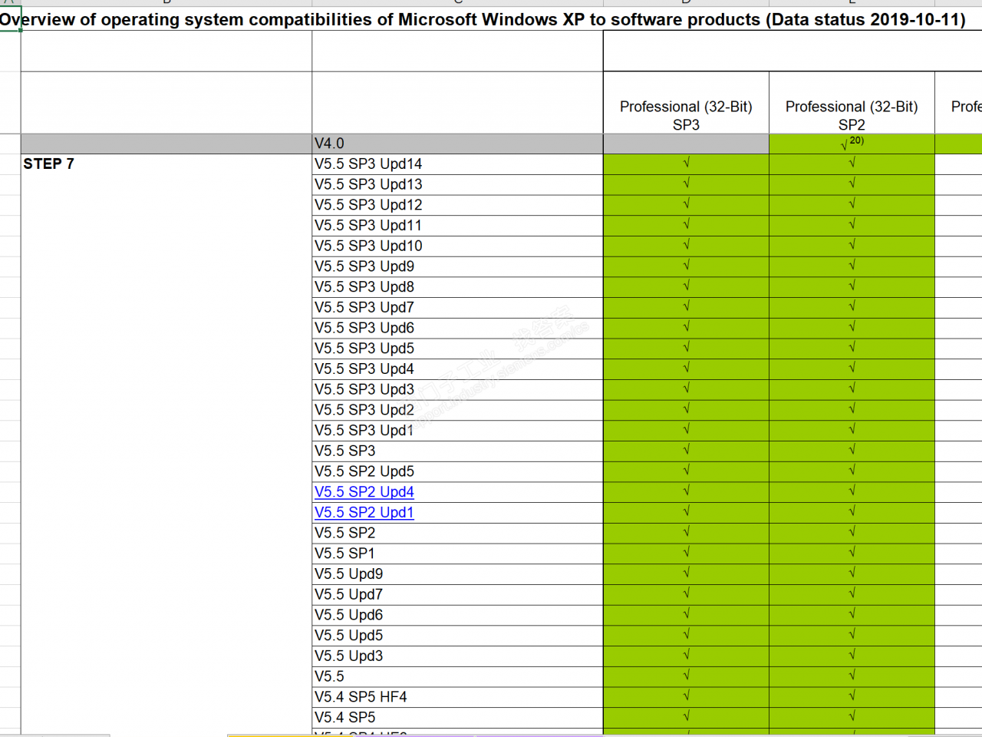Click the V5.5 Upd5 cell
982x737 pixels.
(x=457, y=636)
